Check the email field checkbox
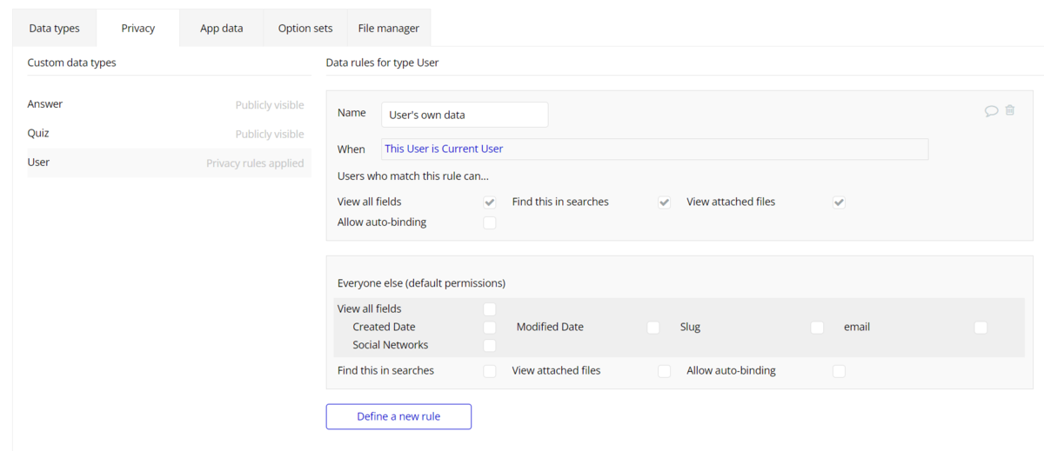 980,328
